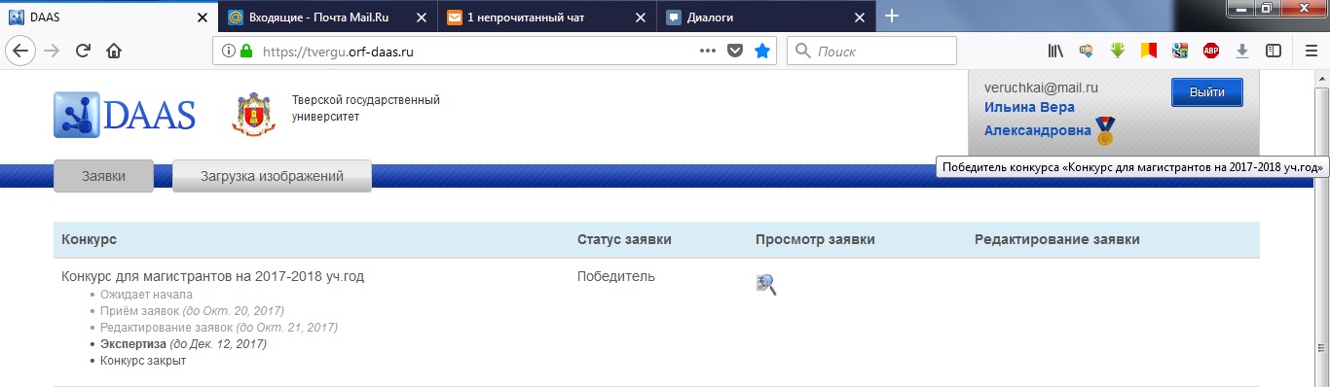This screenshot has height=387, width=1330.
Task: Click the Победитель status text
Action: point(616,276)
